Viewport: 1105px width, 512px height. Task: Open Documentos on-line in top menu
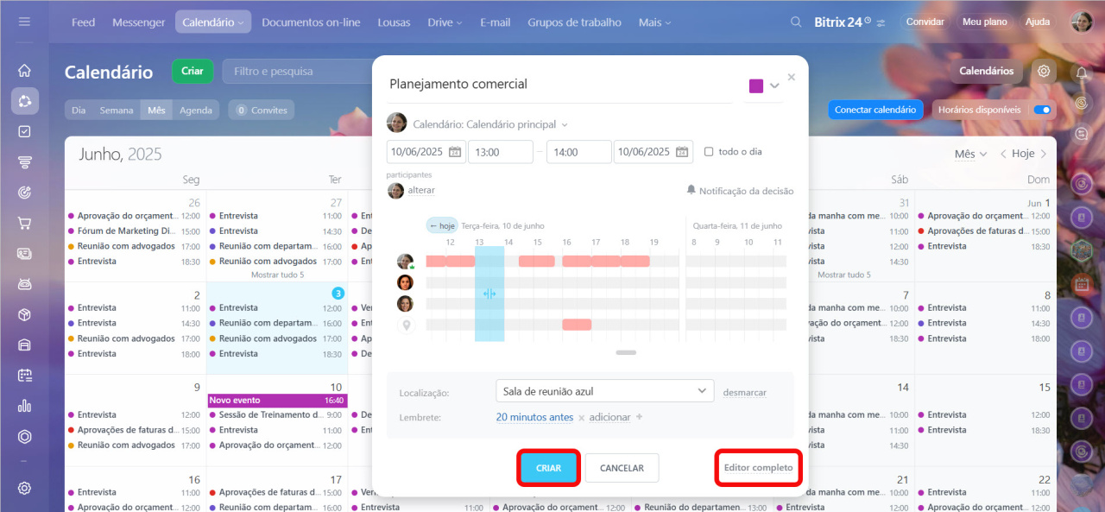click(x=311, y=22)
